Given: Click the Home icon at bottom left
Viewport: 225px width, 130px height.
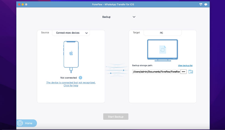Looking at the screenshot, I should coord(20,123).
